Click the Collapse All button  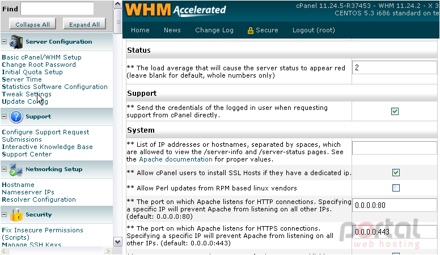click(x=32, y=24)
